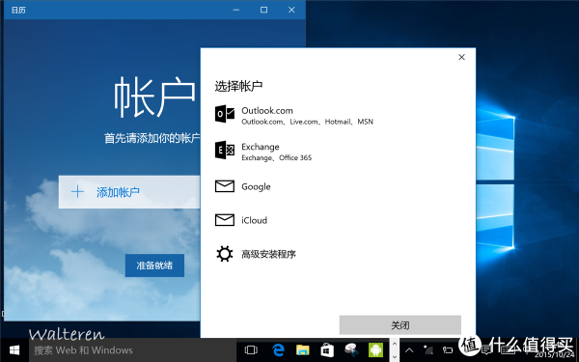Open the Snipping Tool taskbar icon
Image resolution: width=579 pixels, height=362 pixels.
351,349
